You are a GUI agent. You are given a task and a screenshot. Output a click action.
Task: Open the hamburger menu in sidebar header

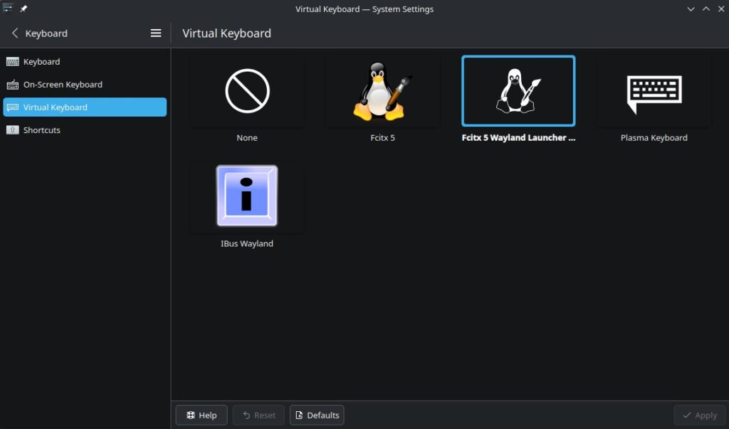click(156, 33)
